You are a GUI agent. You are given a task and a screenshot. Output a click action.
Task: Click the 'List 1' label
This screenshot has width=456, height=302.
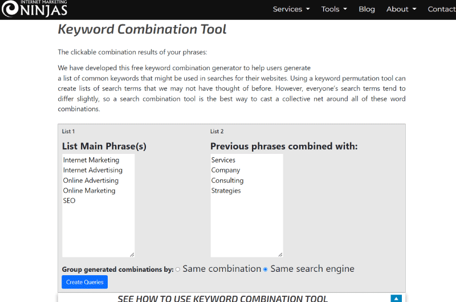(68, 132)
